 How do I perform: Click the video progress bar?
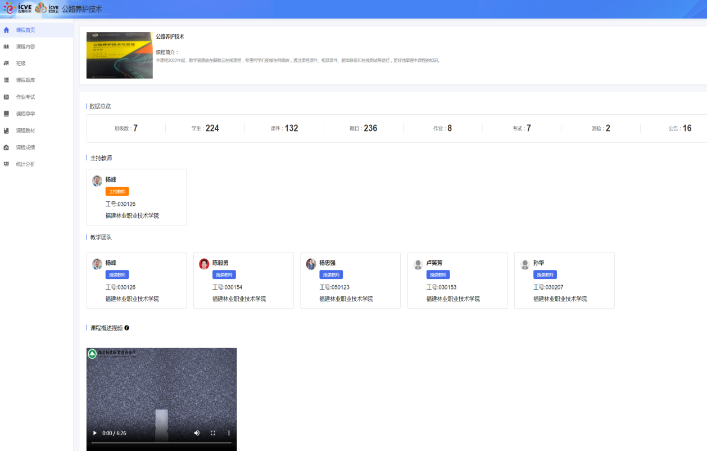161,443
